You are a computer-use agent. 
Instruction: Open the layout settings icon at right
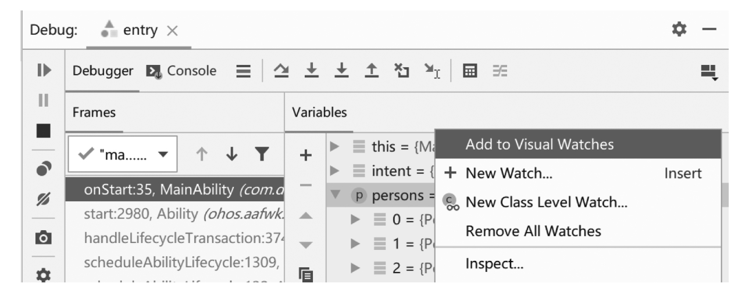[710, 72]
